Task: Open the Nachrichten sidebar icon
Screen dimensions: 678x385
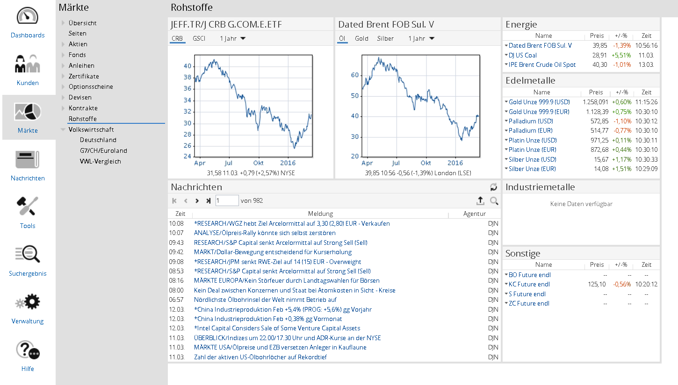Action: click(x=28, y=159)
